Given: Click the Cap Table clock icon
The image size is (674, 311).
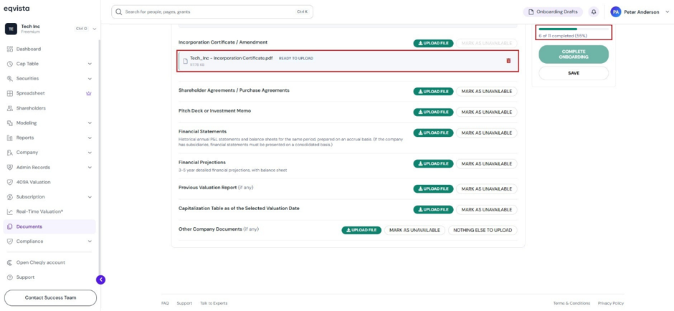Looking at the screenshot, I should pos(10,64).
